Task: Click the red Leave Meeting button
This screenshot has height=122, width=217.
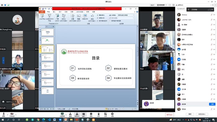Action: (x=169, y=115)
